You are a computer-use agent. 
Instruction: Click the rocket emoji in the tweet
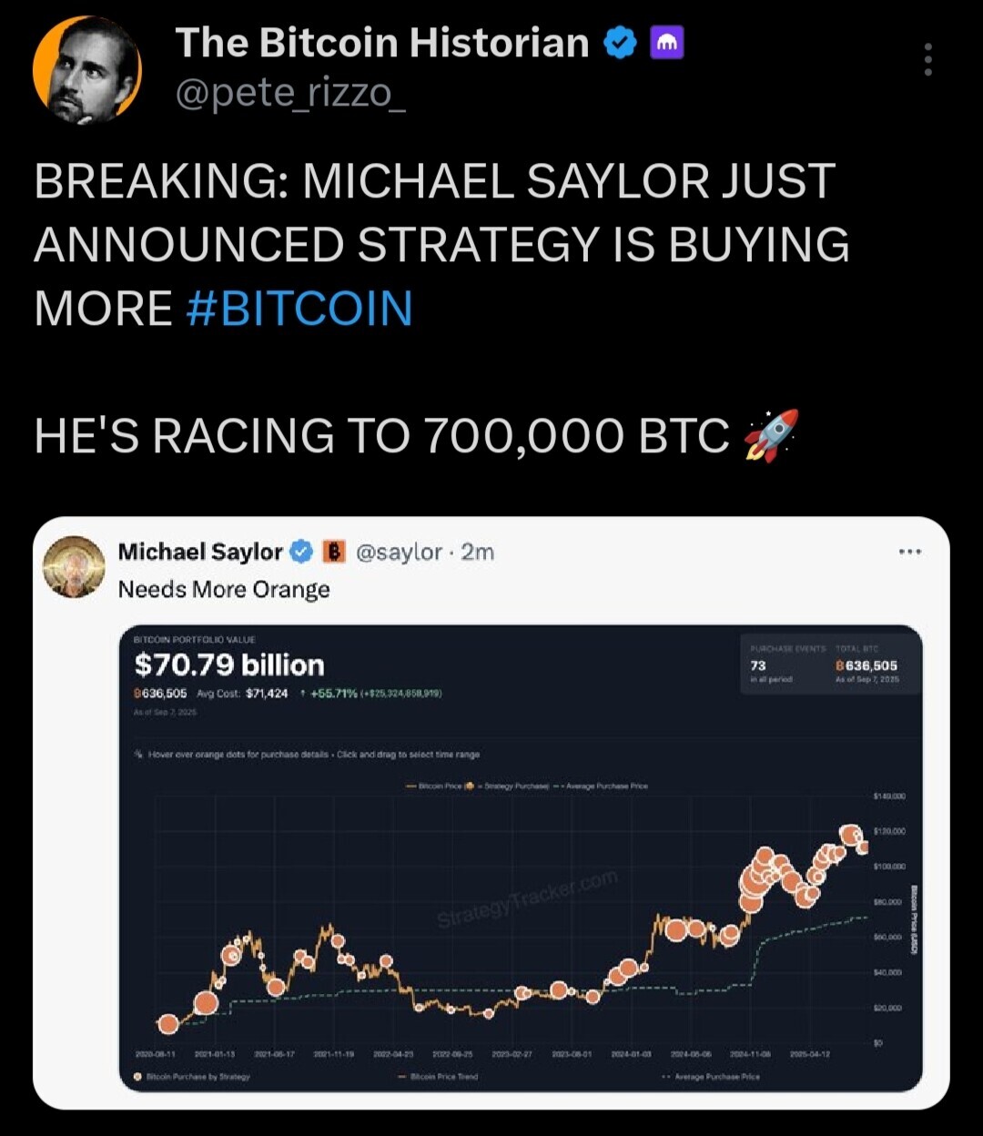pyautogui.click(x=771, y=435)
